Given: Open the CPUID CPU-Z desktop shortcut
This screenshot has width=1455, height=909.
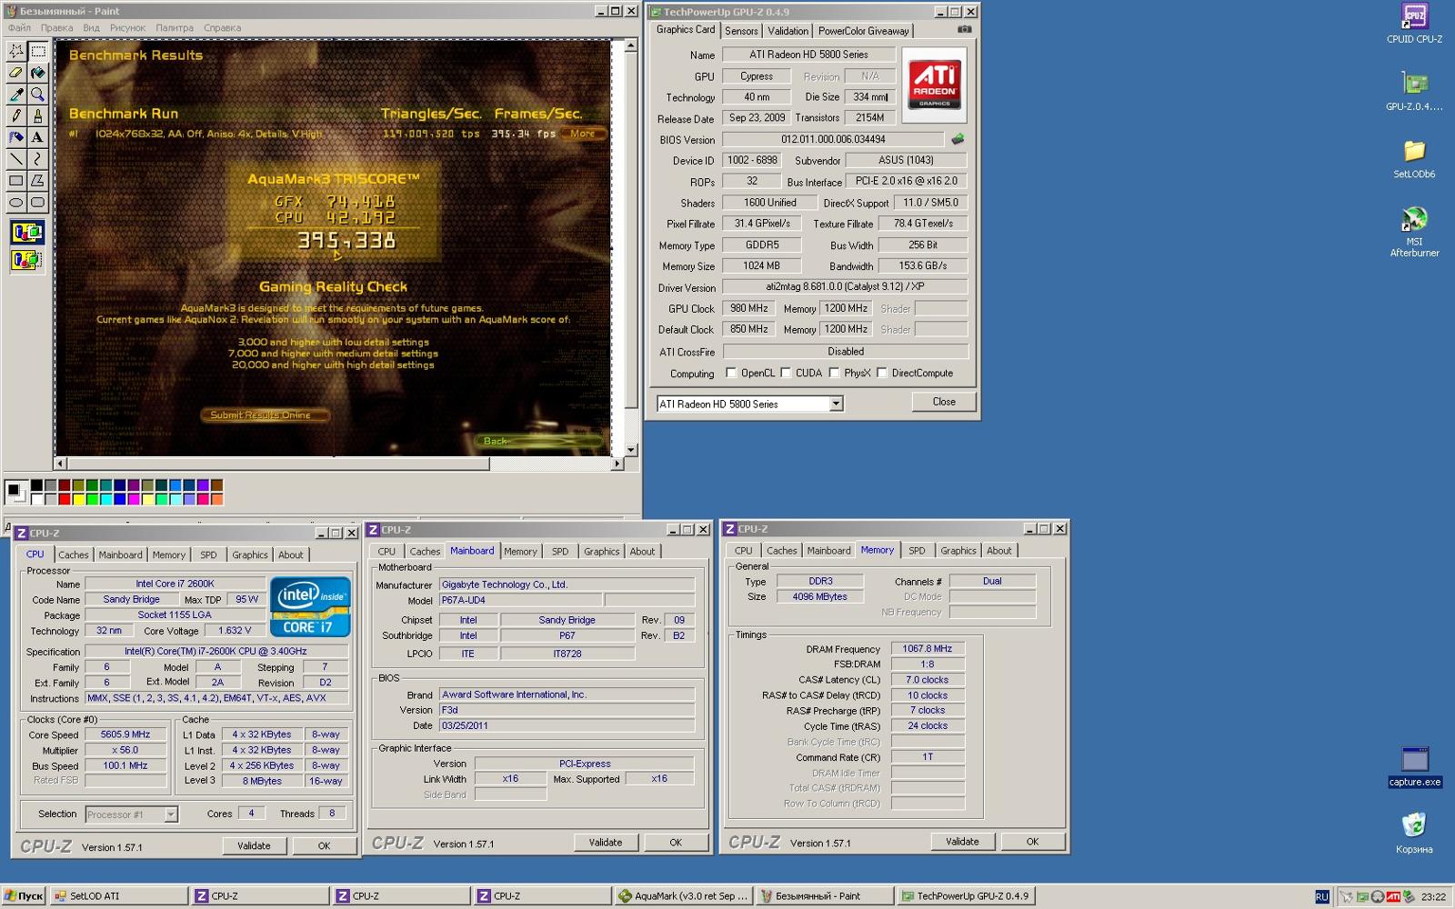Looking at the screenshot, I should [1414, 24].
